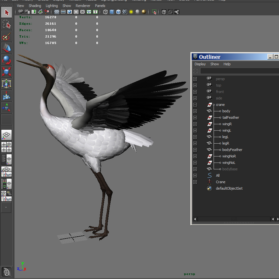Open the Shading panel menu
This screenshot has width=279, height=279.
pyautogui.click(x=35, y=6)
